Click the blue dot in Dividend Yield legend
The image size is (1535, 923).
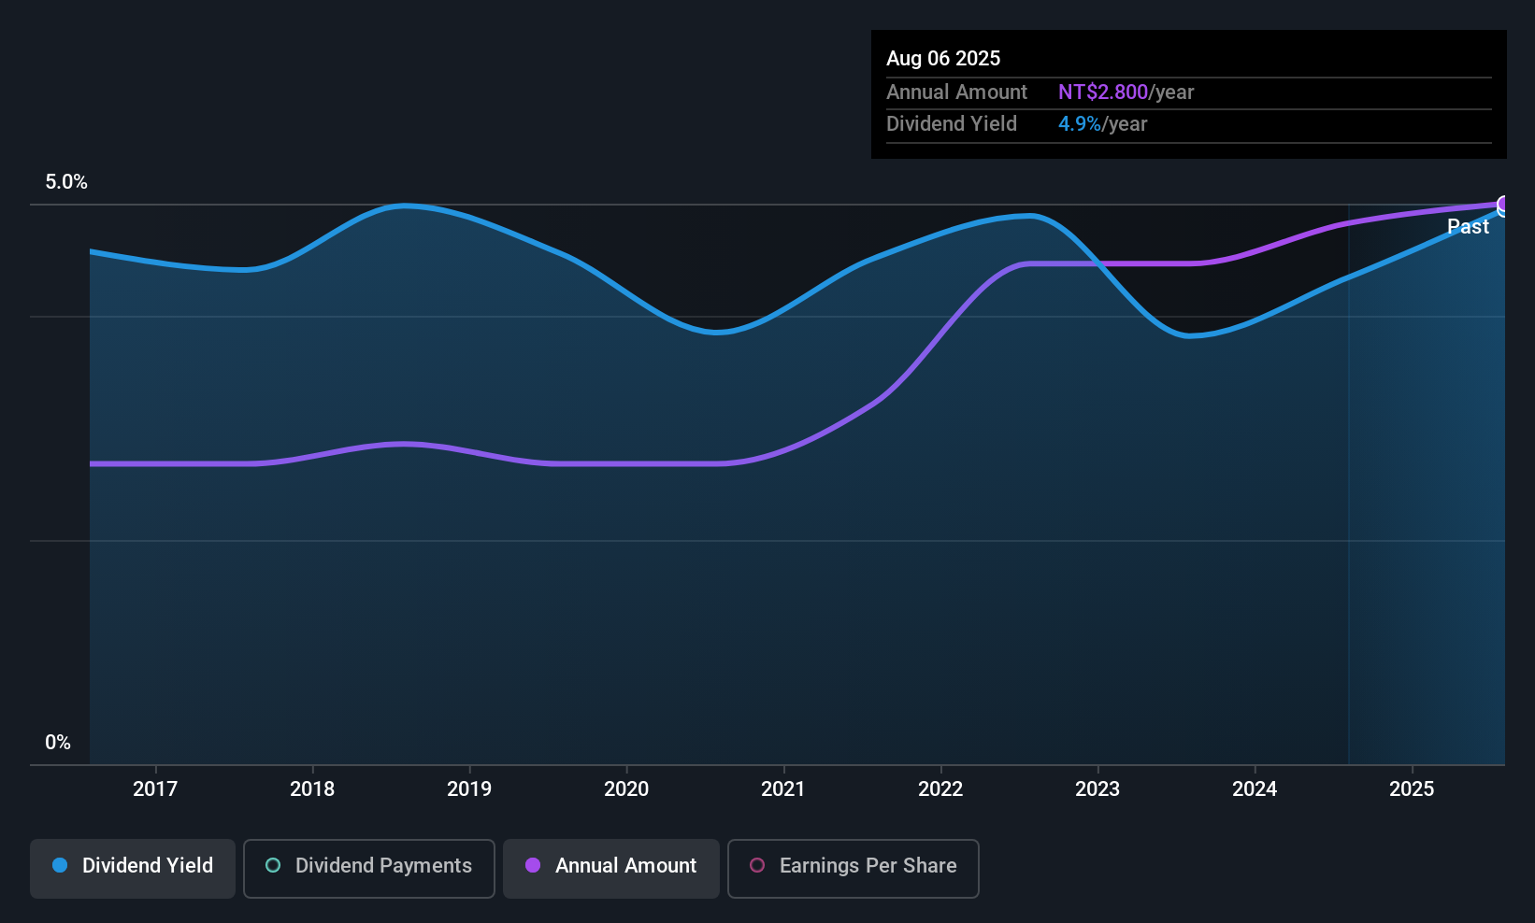point(59,866)
